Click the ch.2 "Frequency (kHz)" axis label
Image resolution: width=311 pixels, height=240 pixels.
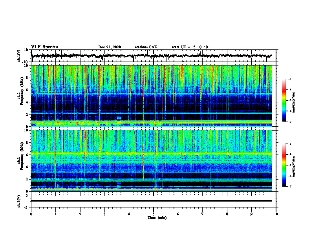click(x=22, y=156)
